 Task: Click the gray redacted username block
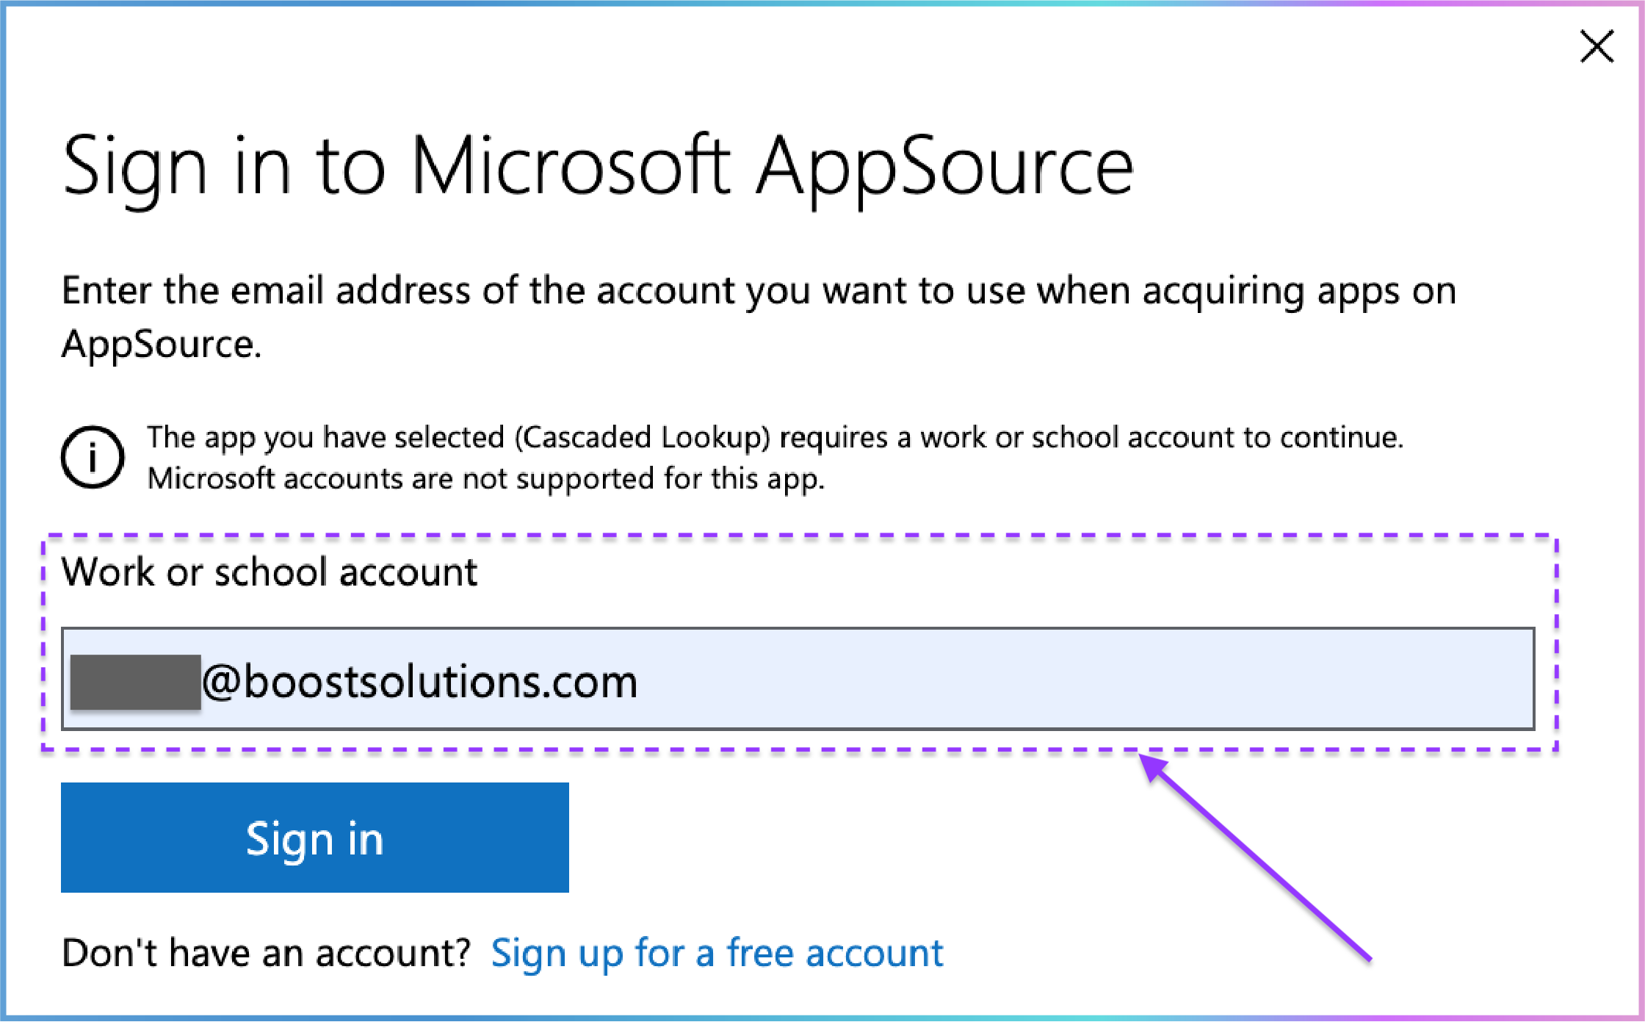click(x=135, y=683)
